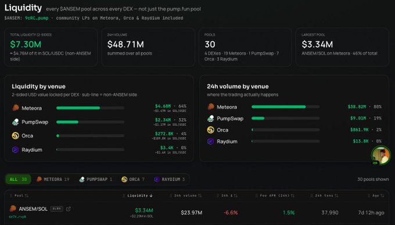The height and width of the screenshot is (225, 395).
Task: Click the Orca liquidity bar
Action: (90, 136)
